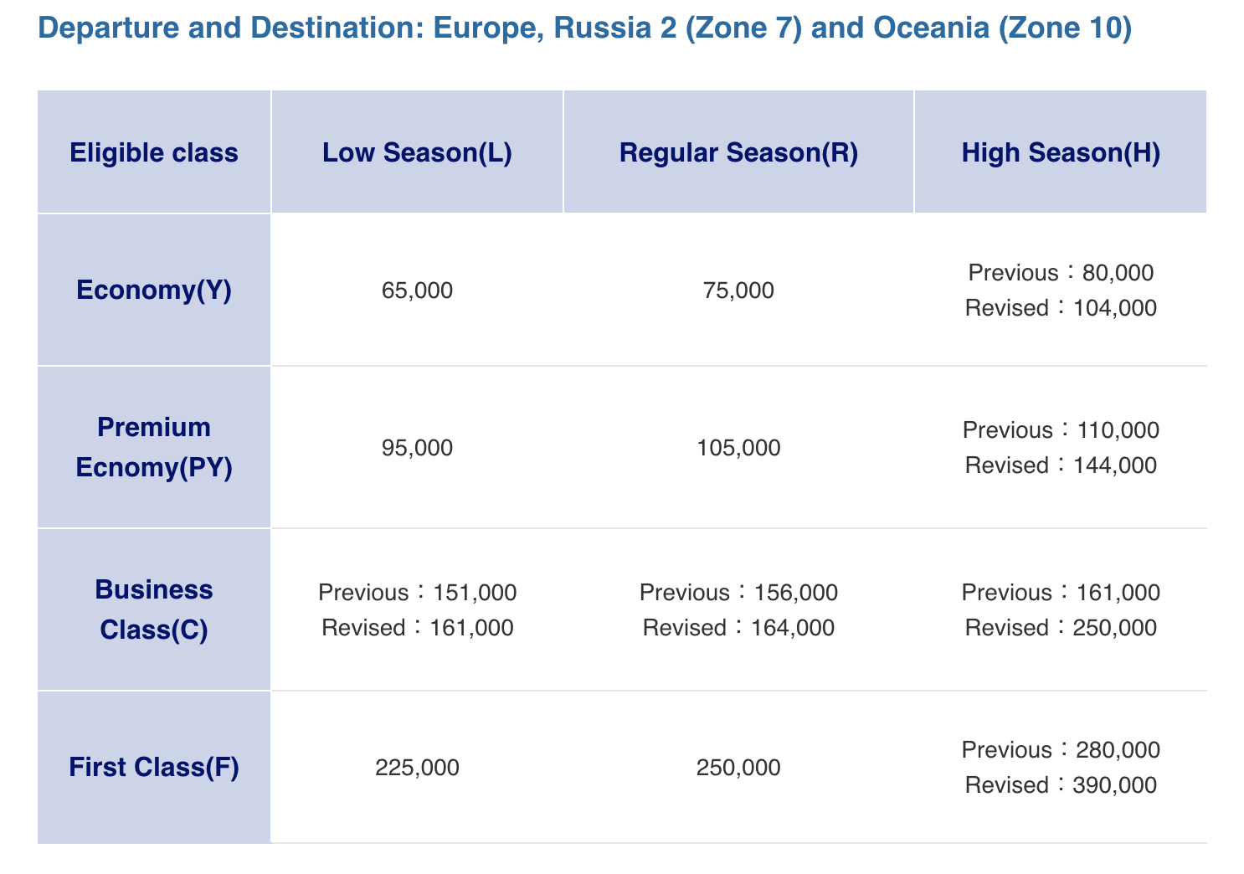The image size is (1244, 874).
Task: Click the 105,000 Premium Economy value
Action: point(738,448)
